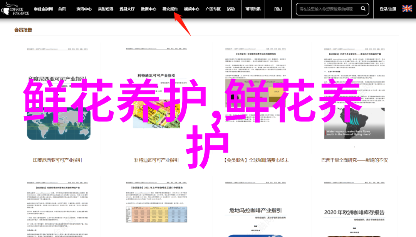Viewport: 416px width, 237px height.
Task: Click the 印度尼西亚可可产业指引 title link
Action: [x=57, y=160]
